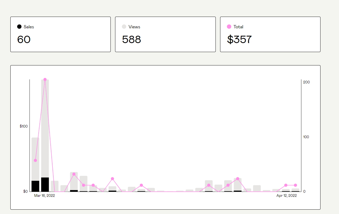Click the first gray views bar
This screenshot has width=339, height=214.
(x=35, y=158)
